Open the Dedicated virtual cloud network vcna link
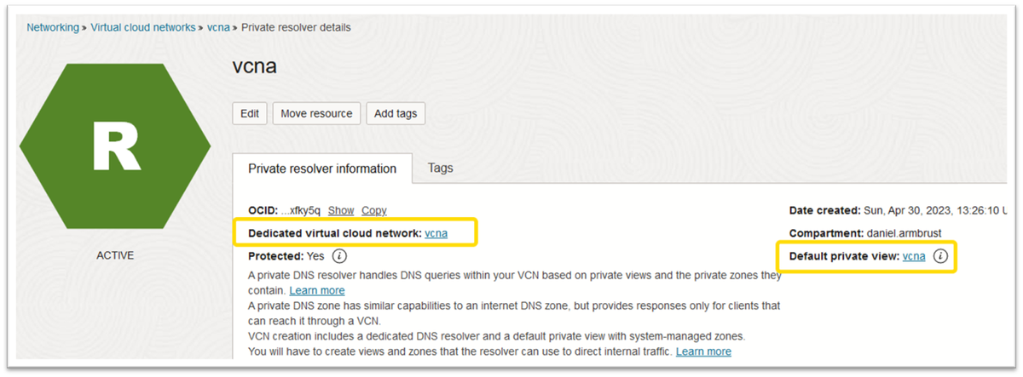 coord(436,232)
